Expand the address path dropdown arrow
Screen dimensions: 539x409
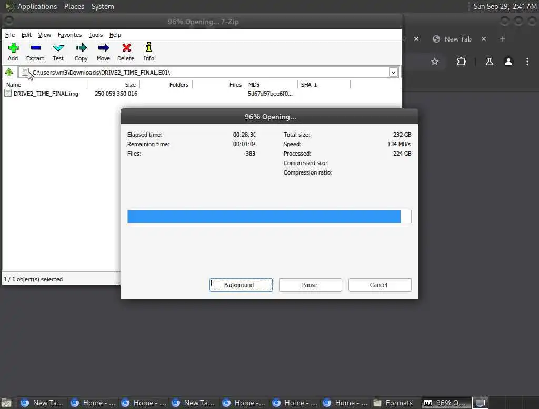pos(393,73)
